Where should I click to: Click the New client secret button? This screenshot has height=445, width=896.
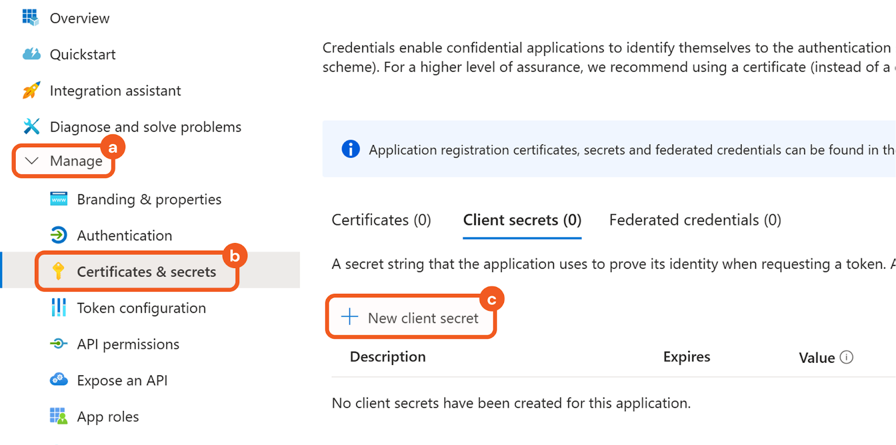click(x=411, y=317)
